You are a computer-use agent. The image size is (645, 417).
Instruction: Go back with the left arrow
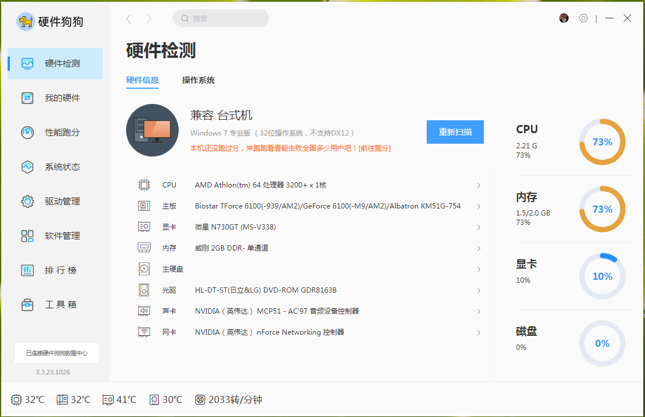click(129, 19)
